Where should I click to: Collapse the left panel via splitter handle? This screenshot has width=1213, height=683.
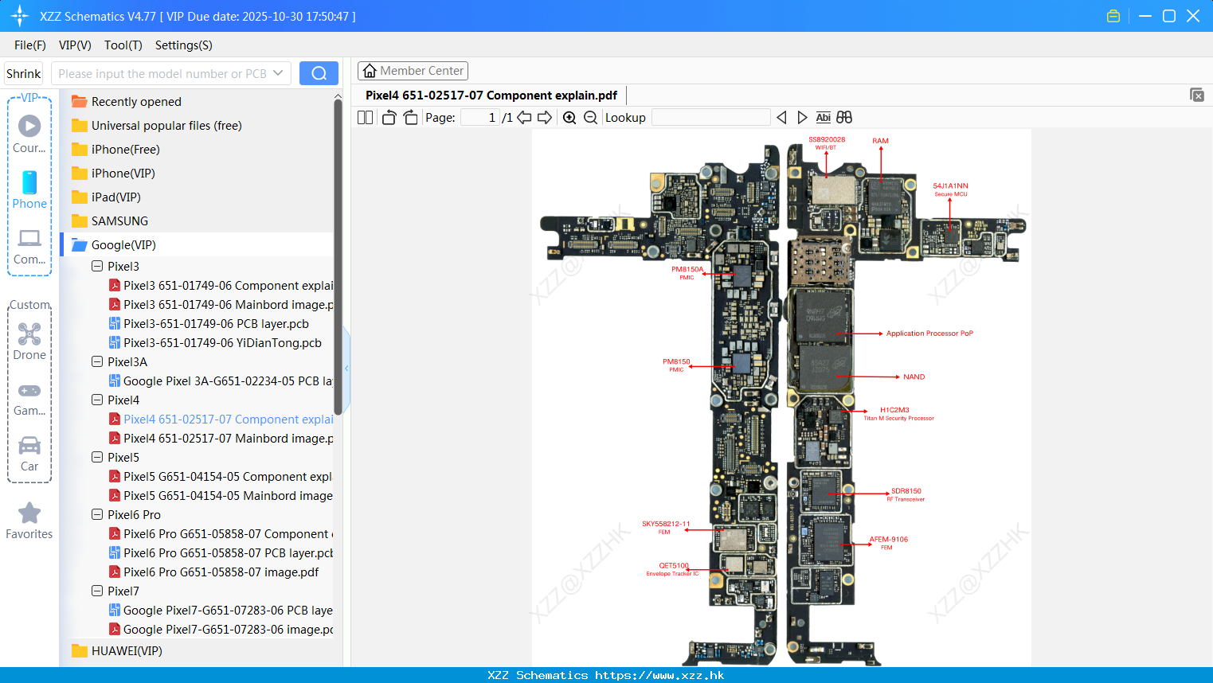346,368
